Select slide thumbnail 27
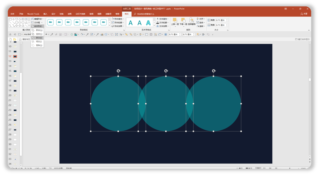 tap(15, 130)
